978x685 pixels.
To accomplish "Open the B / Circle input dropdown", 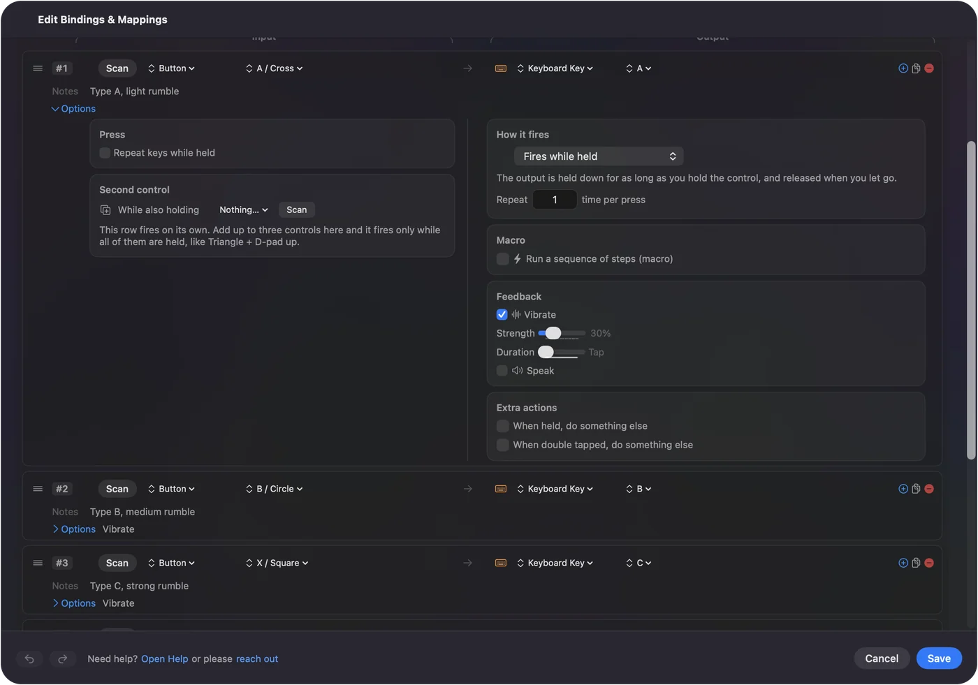I will click(274, 489).
